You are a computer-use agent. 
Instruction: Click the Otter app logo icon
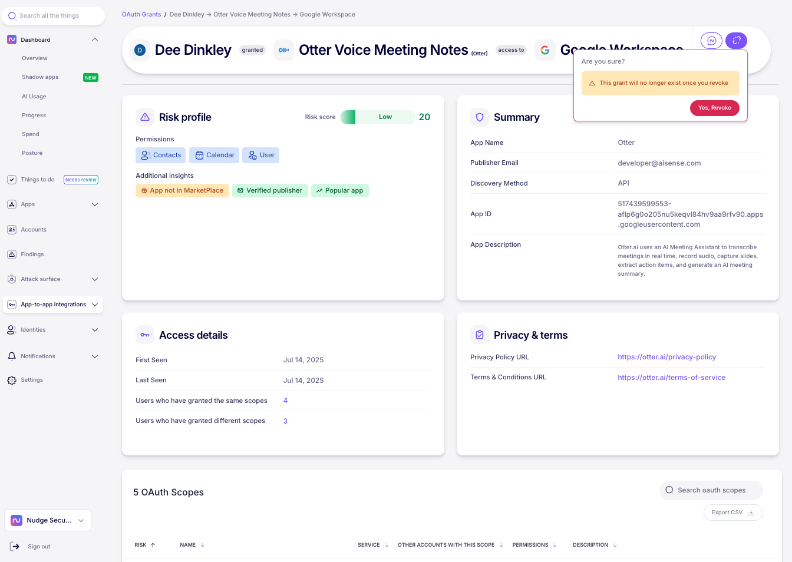283,50
